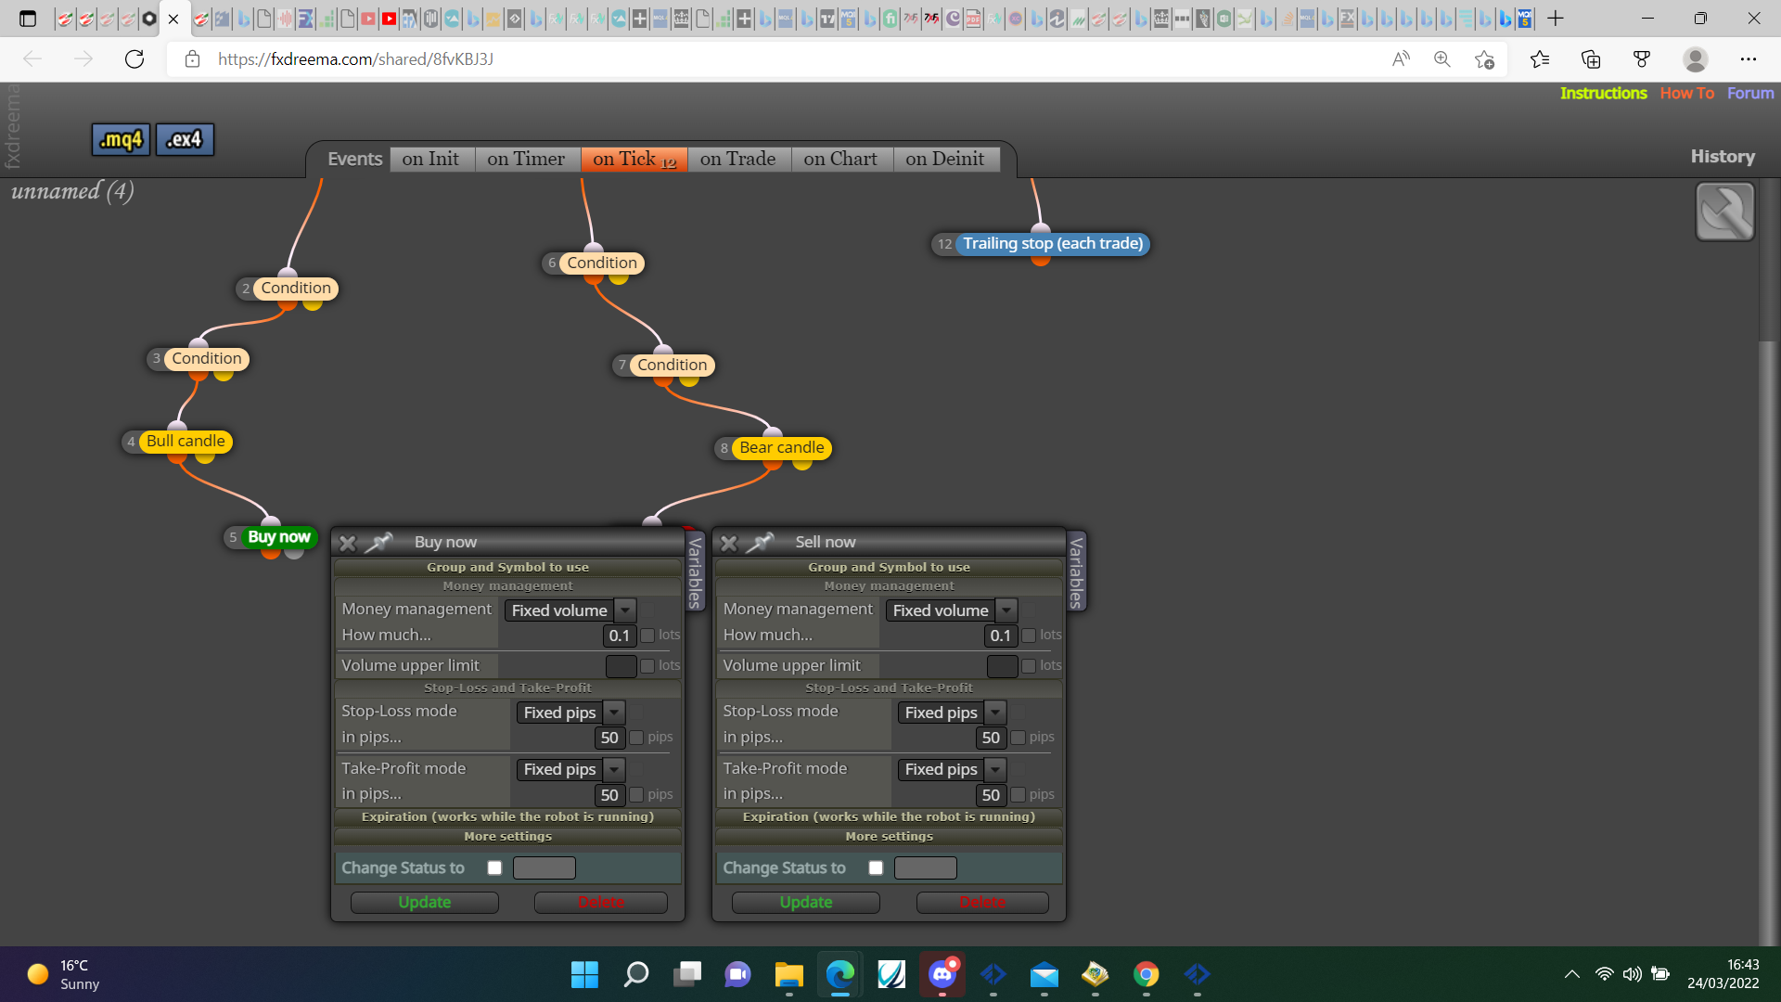Switch to the on Timer tab
Screen dimensions: 1781x1002
point(526,160)
